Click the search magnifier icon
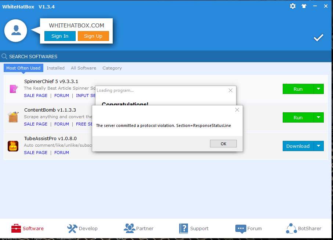 coord(4,56)
